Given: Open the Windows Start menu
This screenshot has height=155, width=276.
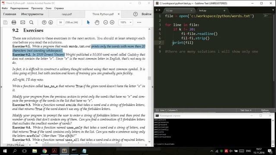Looking at the screenshot, I should [x=5, y=151].
